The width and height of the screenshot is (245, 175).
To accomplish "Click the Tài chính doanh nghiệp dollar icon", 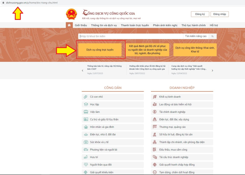I will 155,112.
